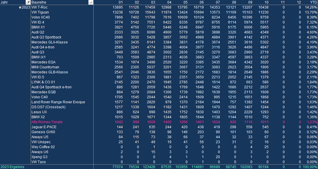The height and width of the screenshot is (169, 318).
Task: Select the 2023 Ergebnis total row label
Action: pyautogui.click(x=12, y=167)
